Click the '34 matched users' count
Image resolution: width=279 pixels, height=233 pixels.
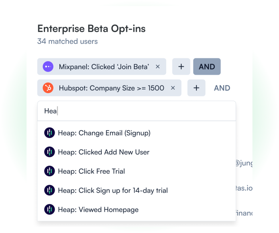pyautogui.click(x=67, y=42)
